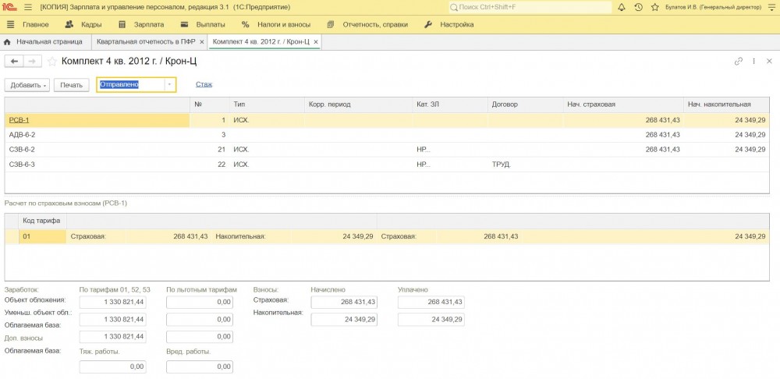Select the СЗВ-6-3 row in table
The image size is (780, 379).
(22, 165)
